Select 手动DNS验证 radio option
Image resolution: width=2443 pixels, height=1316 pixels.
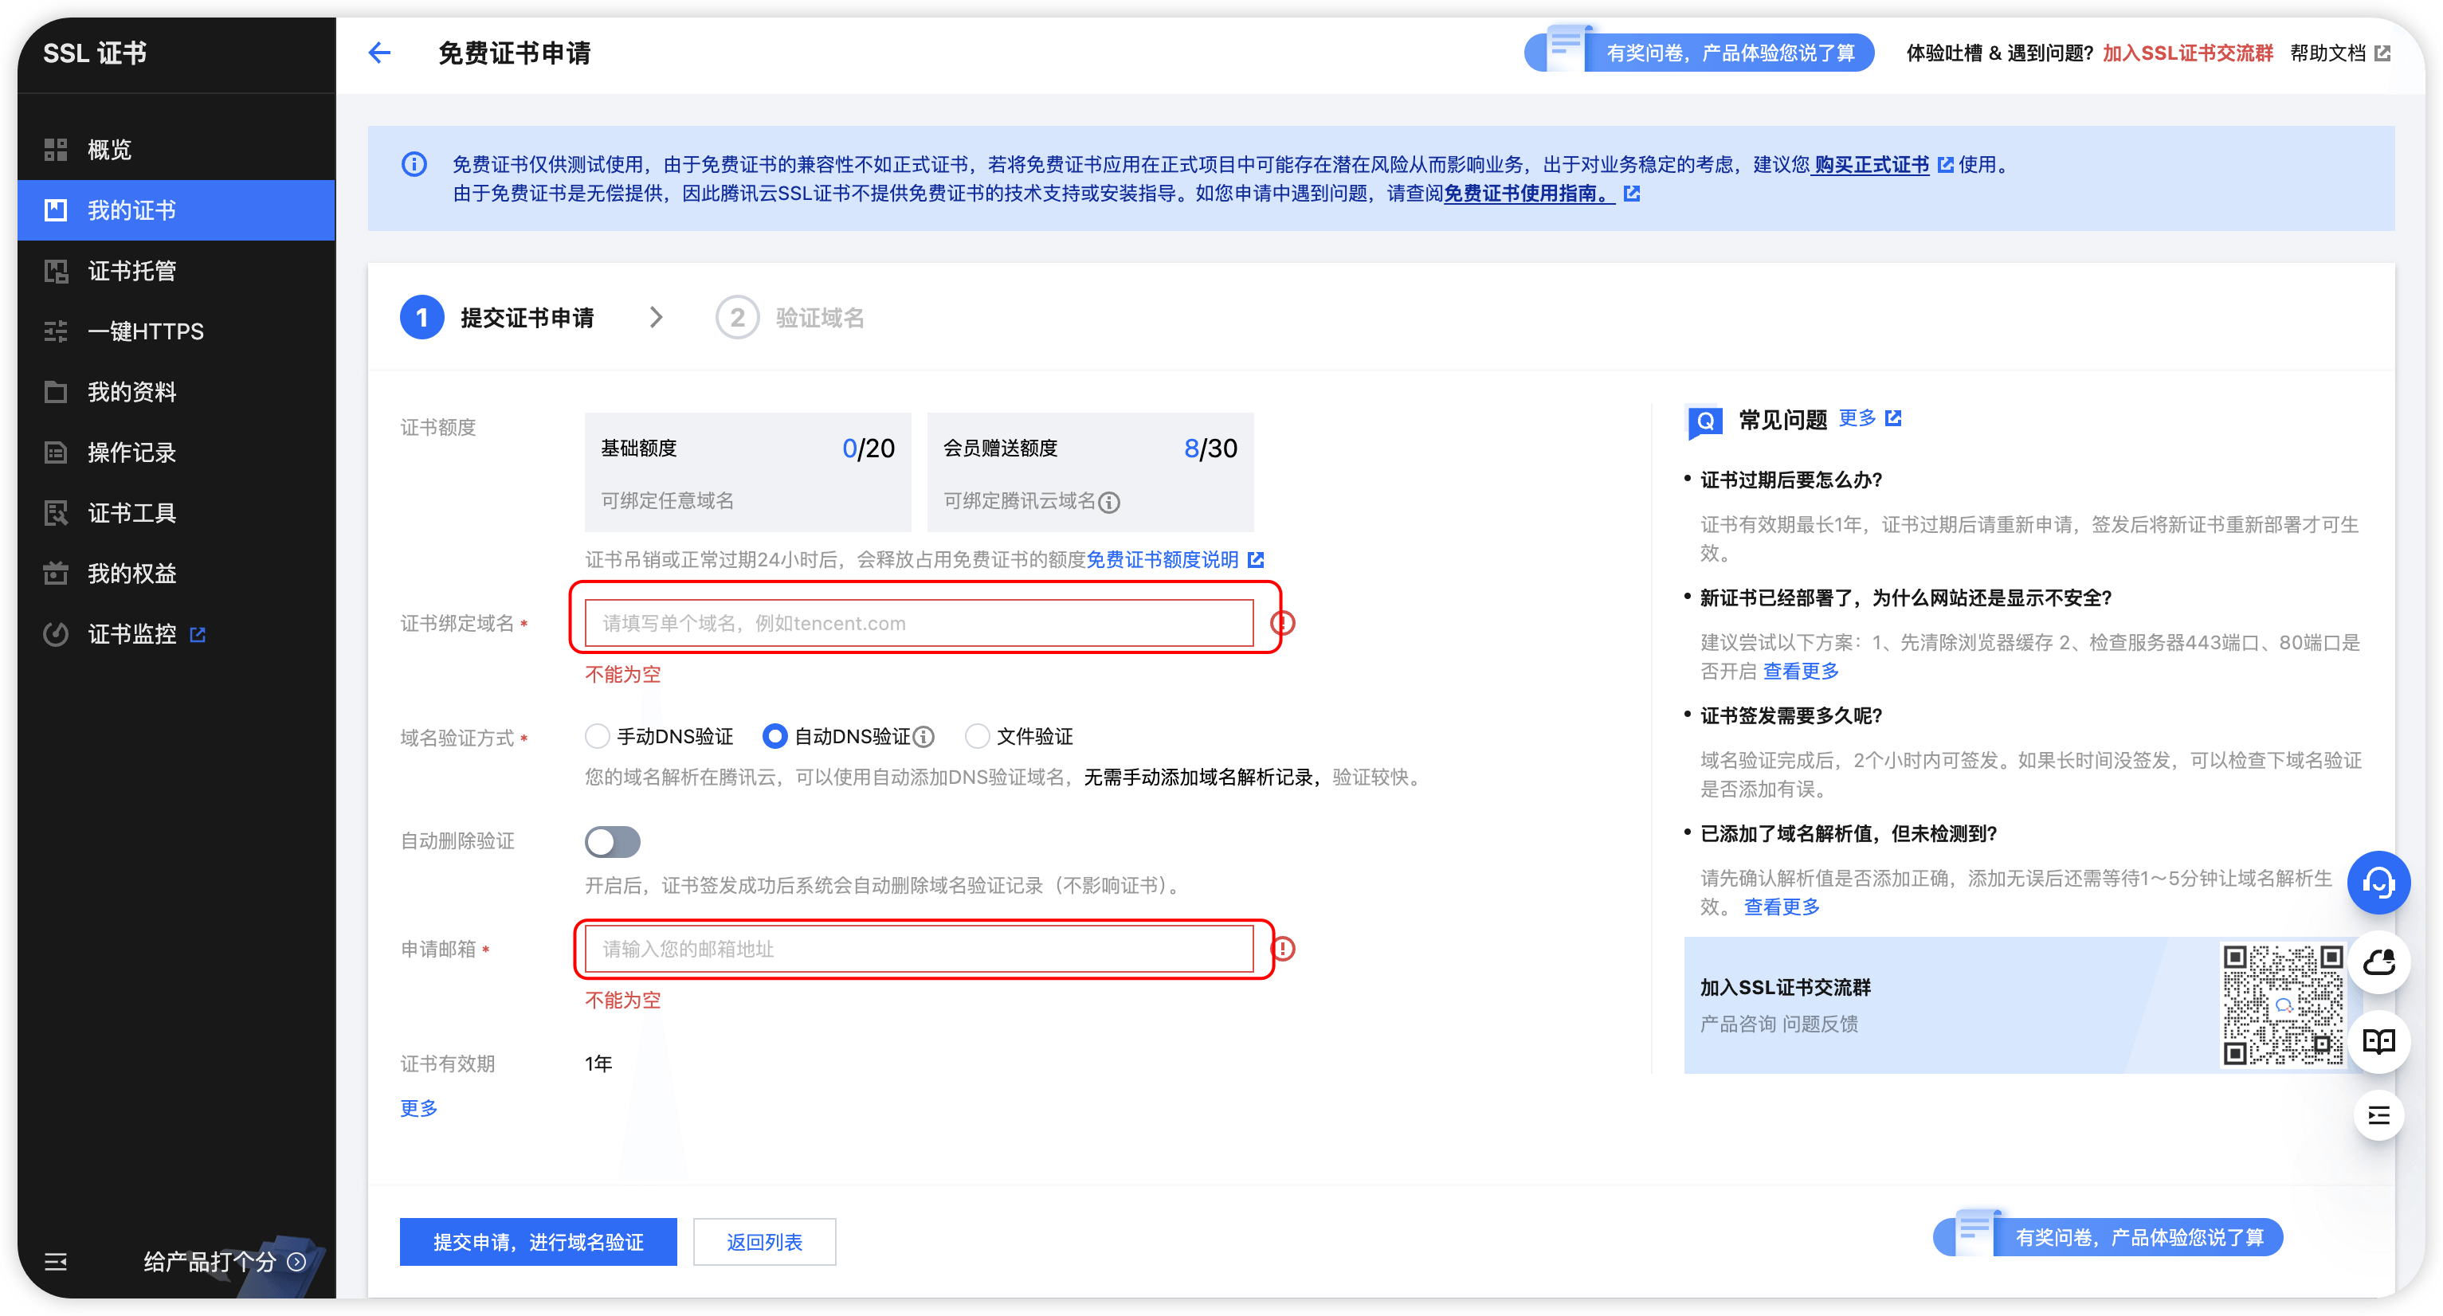[597, 737]
